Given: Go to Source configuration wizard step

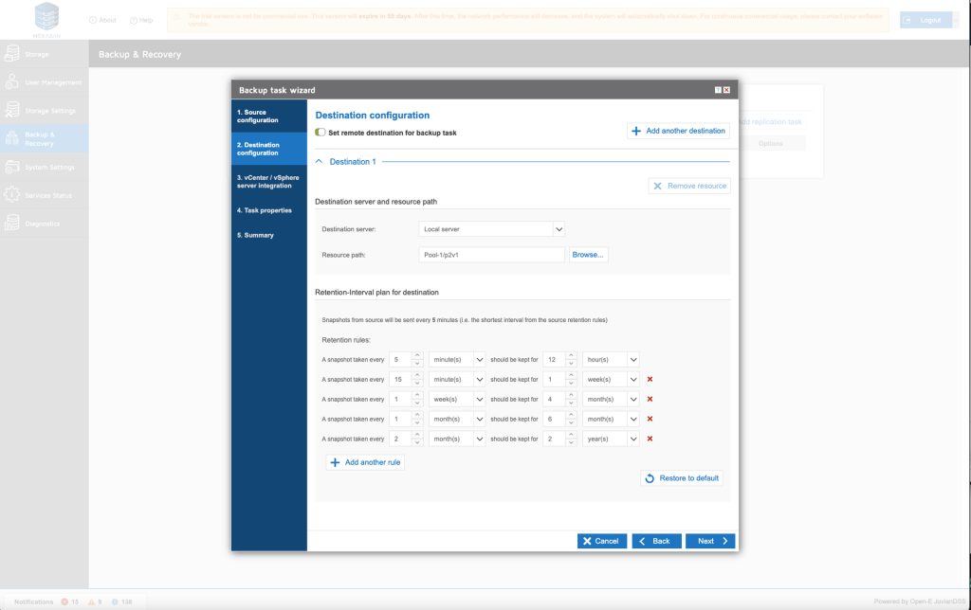Looking at the screenshot, I should [268, 117].
